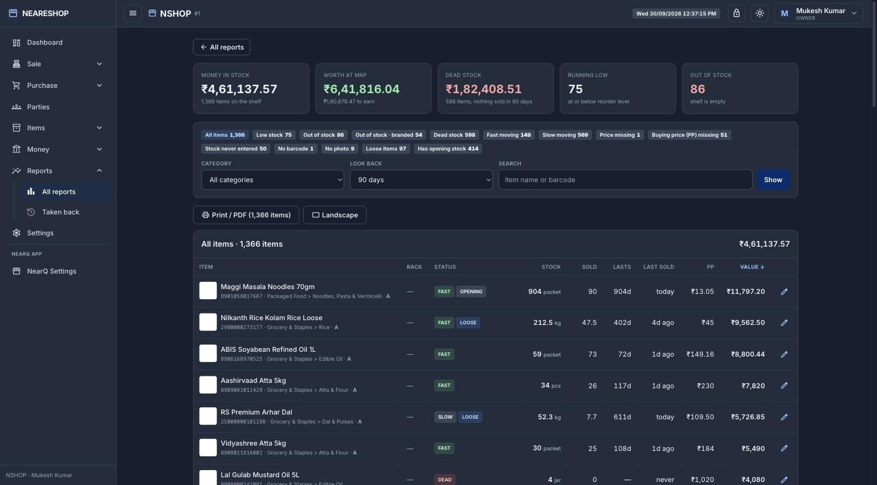Edit Vidyashree Atta 5kg pencil icon
This screenshot has height=485, width=877.
click(784, 448)
